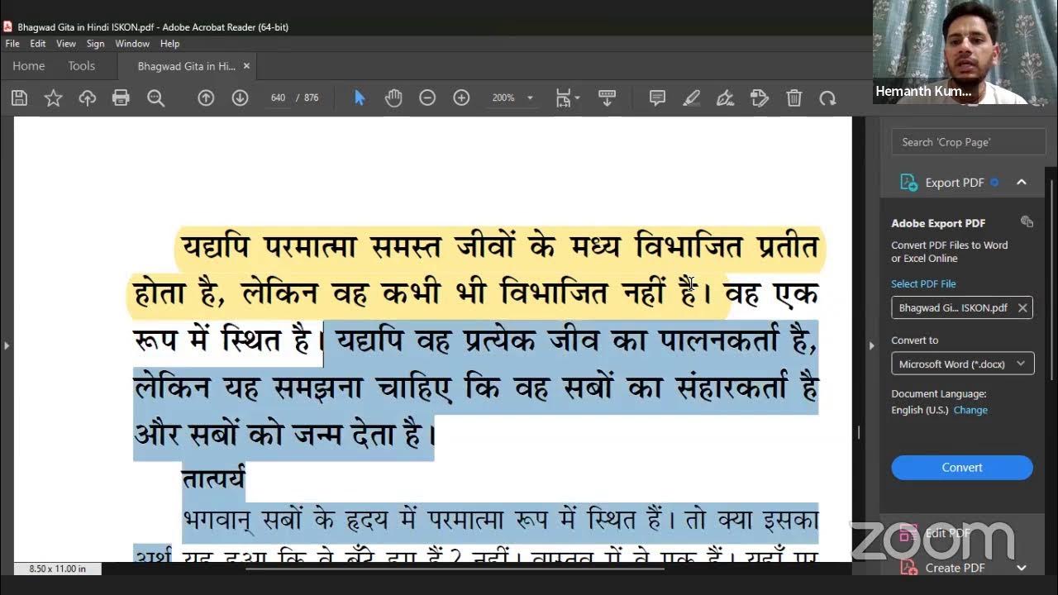The width and height of the screenshot is (1058, 595).
Task: Open the stamp tool icon
Action: pos(760,98)
